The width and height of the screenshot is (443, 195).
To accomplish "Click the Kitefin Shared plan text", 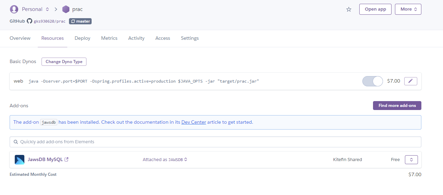I will coord(347,160).
